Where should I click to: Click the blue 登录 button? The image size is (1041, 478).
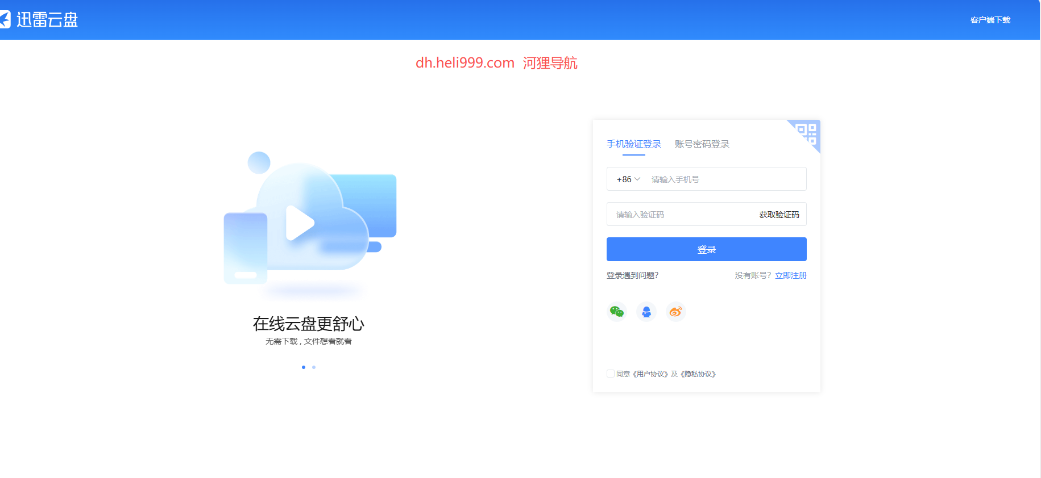(707, 249)
